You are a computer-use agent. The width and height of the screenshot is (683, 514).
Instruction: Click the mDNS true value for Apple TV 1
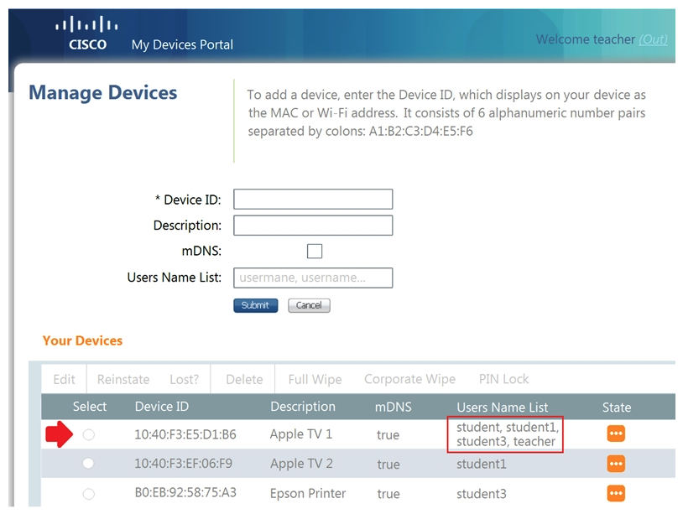tap(388, 435)
